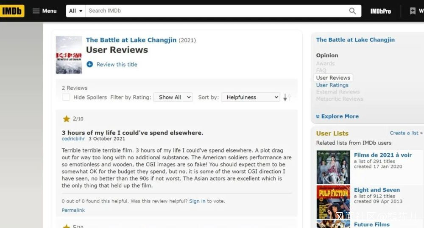This screenshot has width=424, height=228.
Task: Click the search magnifier icon
Action: pyautogui.click(x=352, y=11)
